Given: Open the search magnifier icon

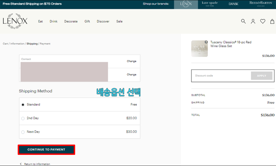Looking at the screenshot, I should point(243,21).
